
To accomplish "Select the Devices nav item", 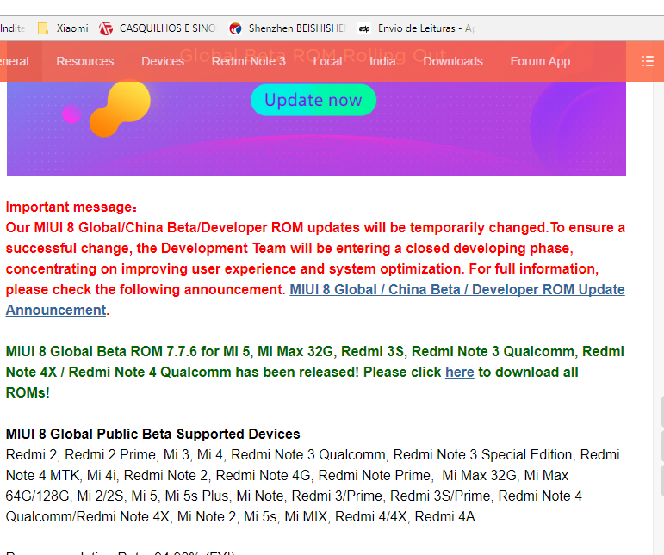I will click(163, 61).
